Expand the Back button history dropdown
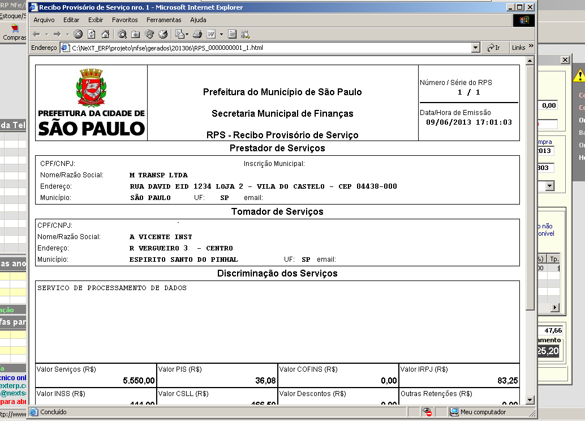The image size is (585, 421). (x=46, y=34)
